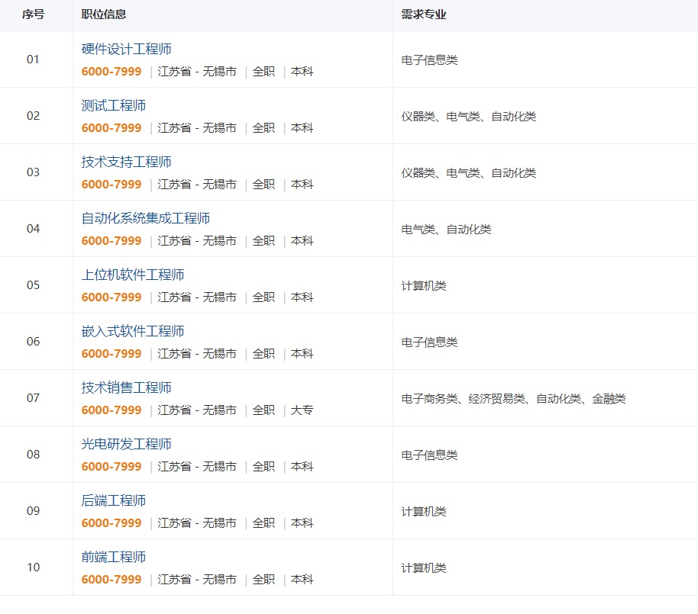Open the 硬件设计工程师 job posting
Viewport: 698px width, 614px height.
[126, 50]
